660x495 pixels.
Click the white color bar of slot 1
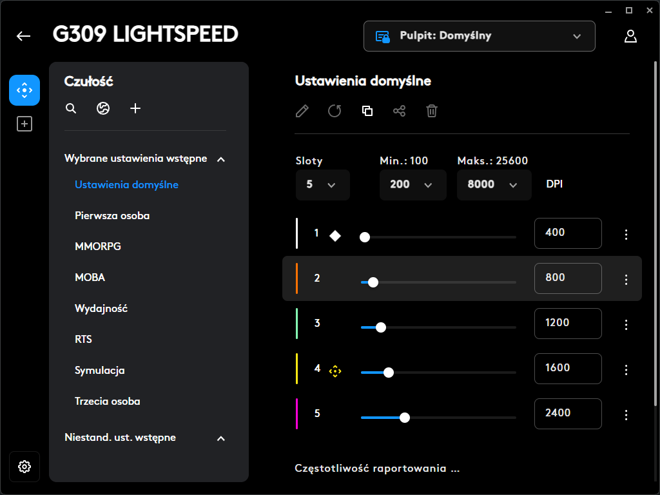coord(296,233)
